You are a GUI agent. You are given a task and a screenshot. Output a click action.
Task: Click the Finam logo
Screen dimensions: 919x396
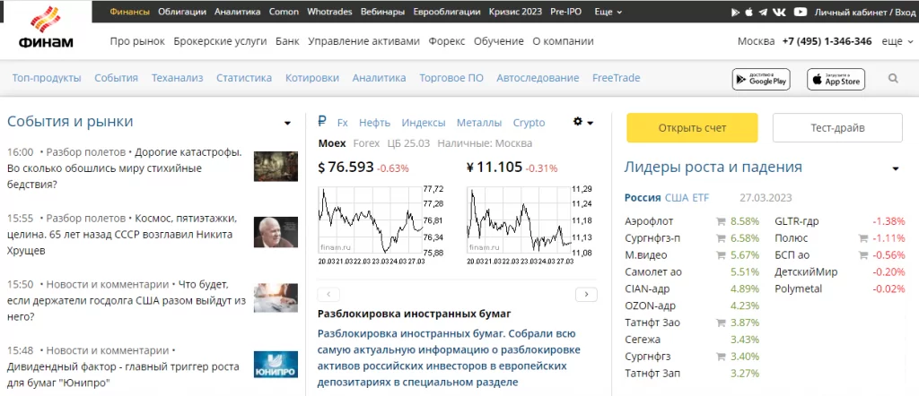pos(45,27)
